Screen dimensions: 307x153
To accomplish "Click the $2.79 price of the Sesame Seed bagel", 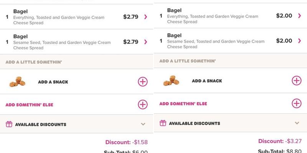I will [130, 42].
